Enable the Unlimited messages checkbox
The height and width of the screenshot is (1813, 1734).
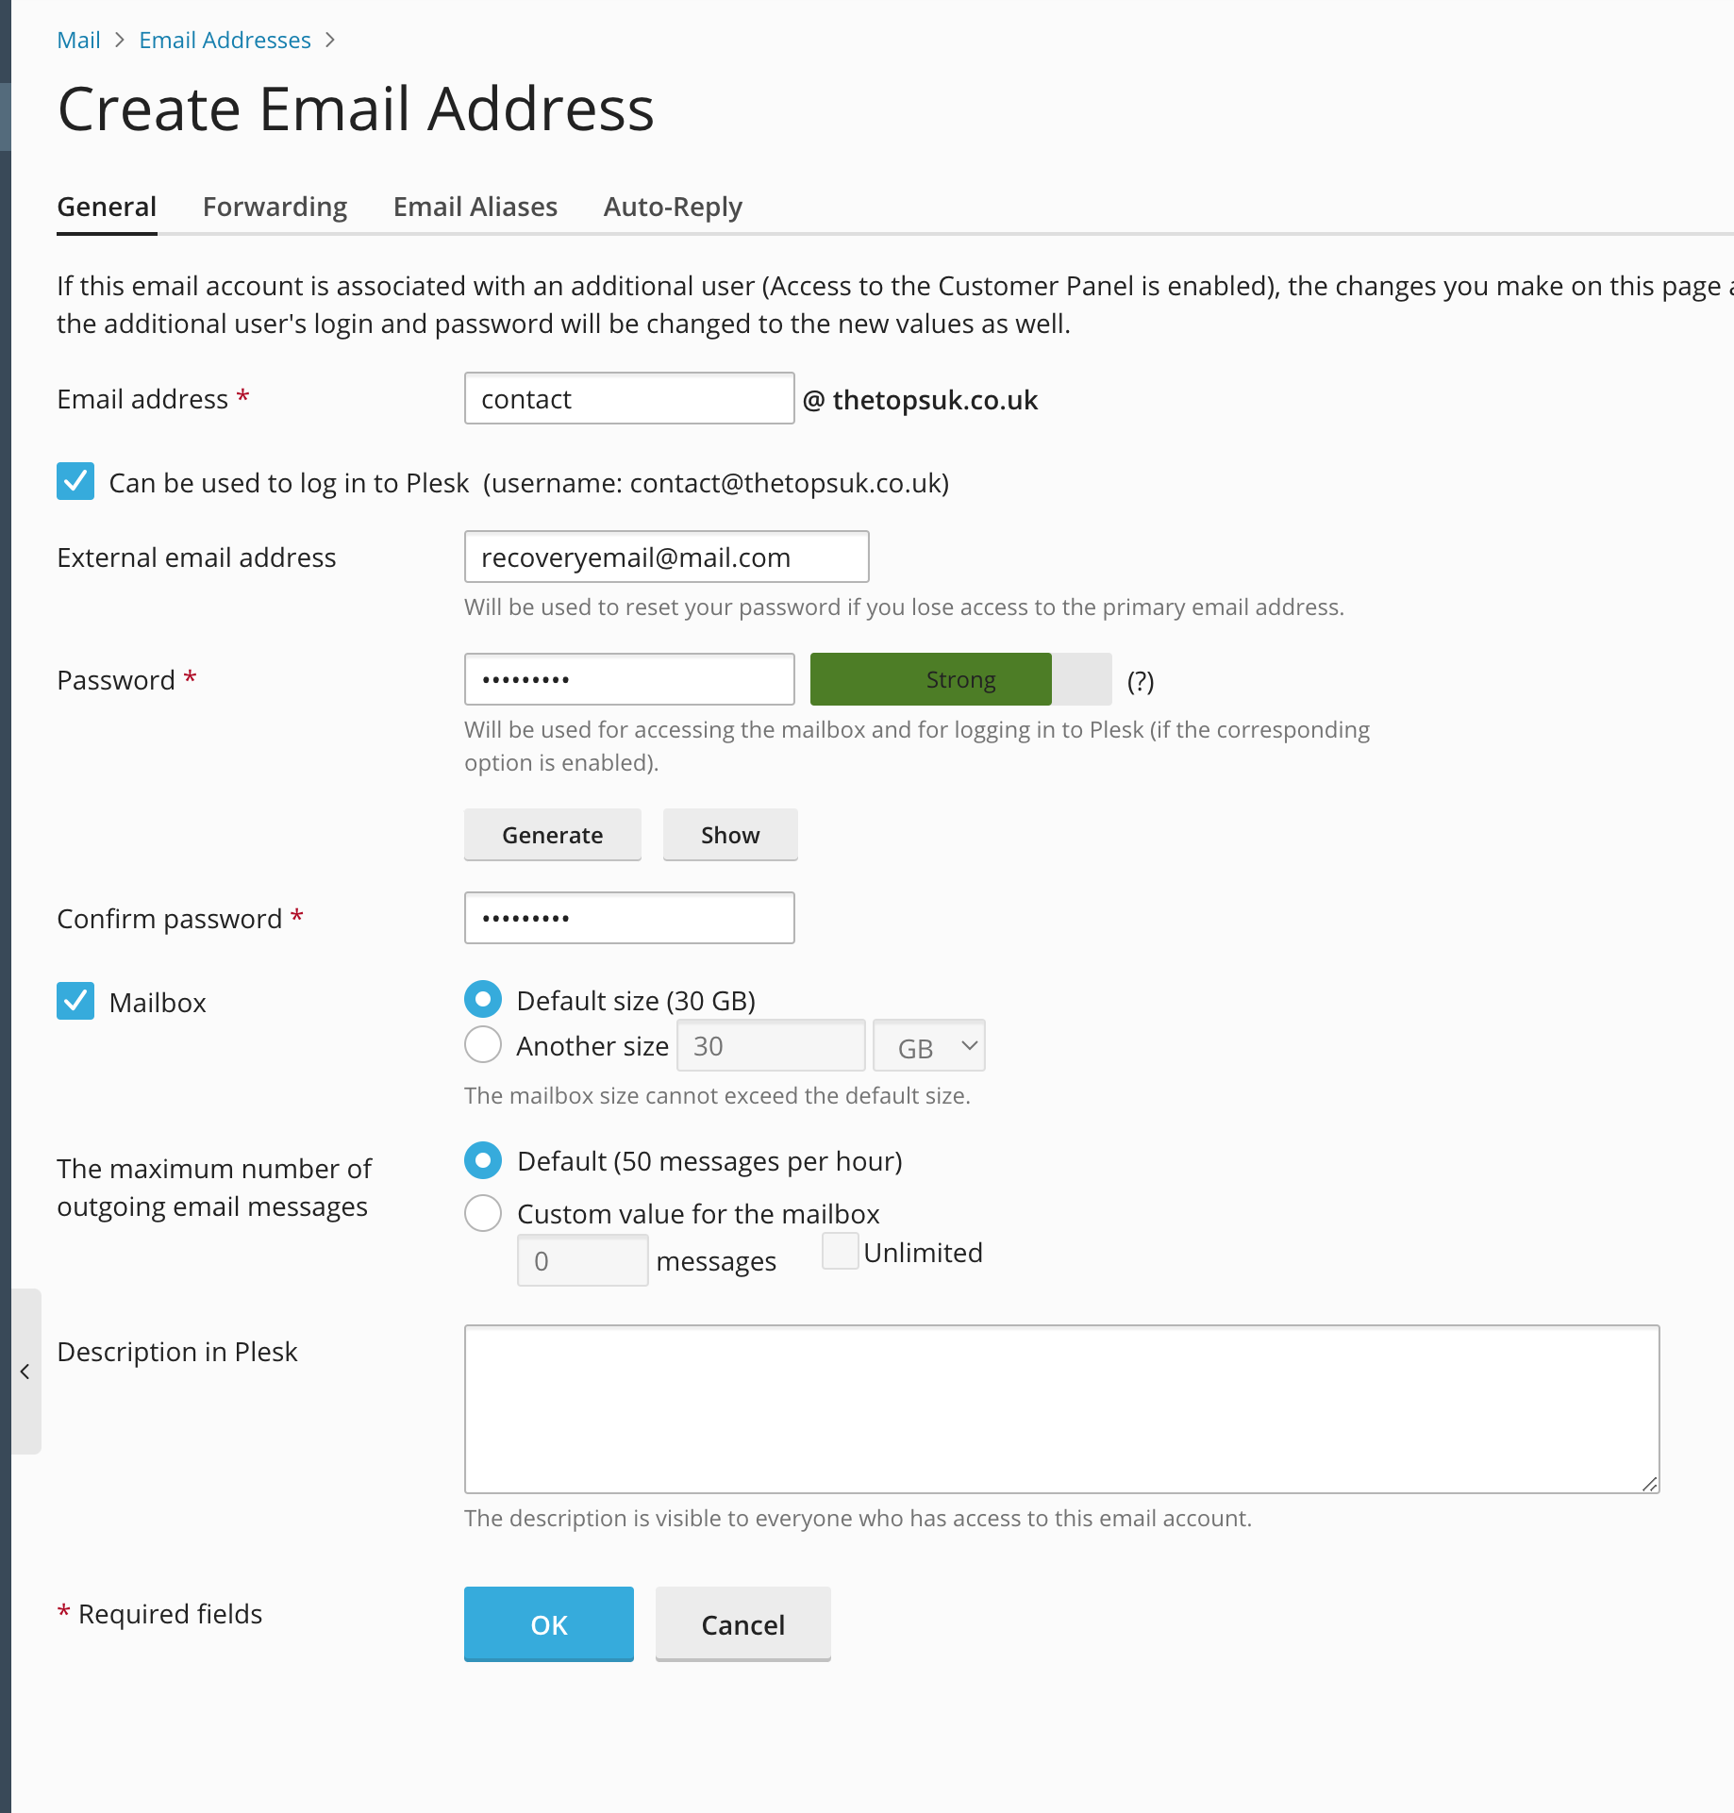point(840,1251)
